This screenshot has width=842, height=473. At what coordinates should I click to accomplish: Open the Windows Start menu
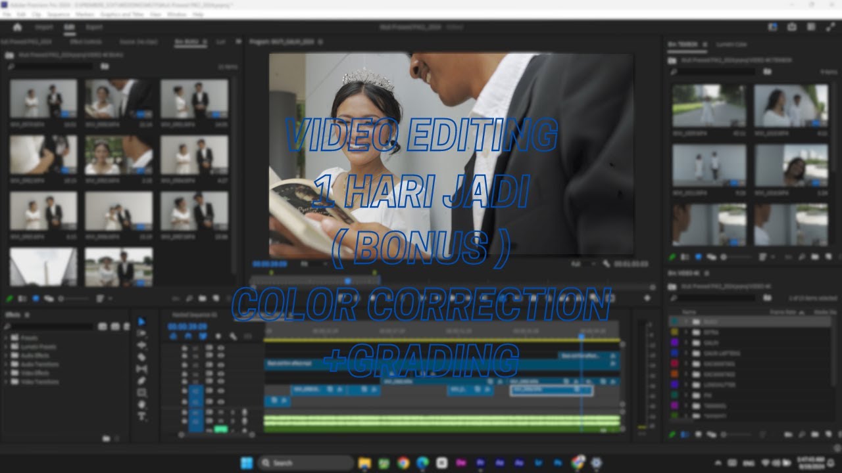click(x=247, y=462)
